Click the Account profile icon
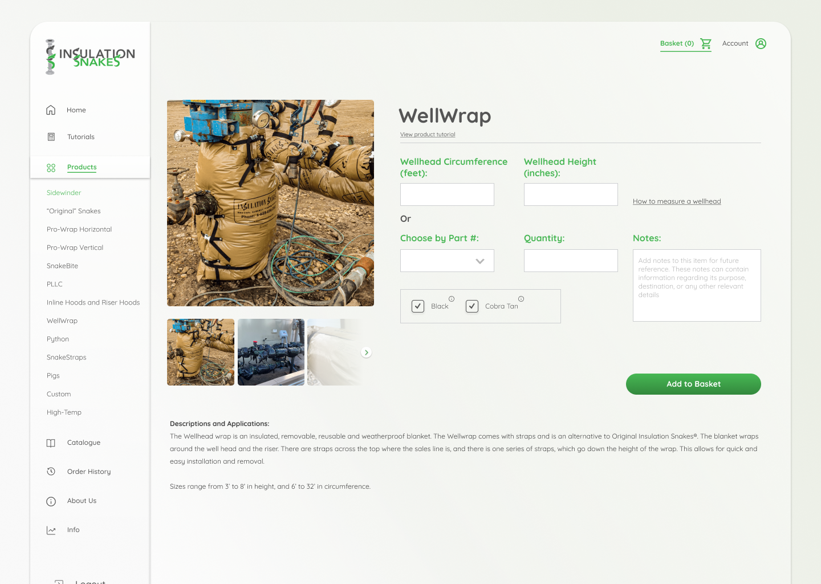 pyautogui.click(x=761, y=43)
